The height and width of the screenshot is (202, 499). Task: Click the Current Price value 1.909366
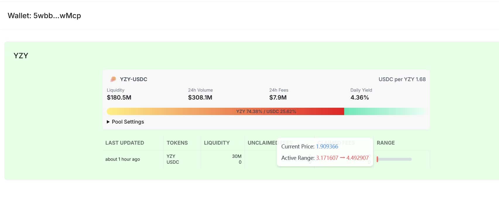coord(327,147)
